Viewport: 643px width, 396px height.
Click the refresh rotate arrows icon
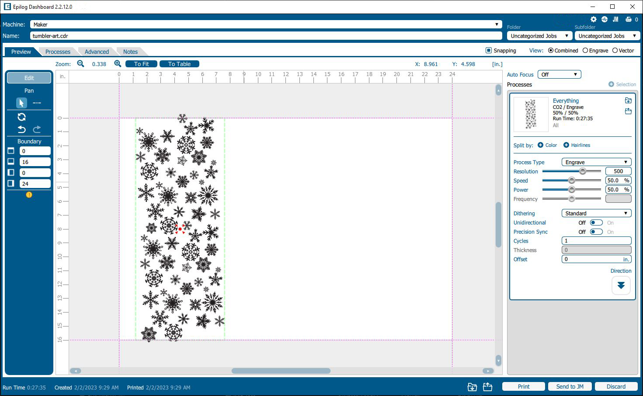click(x=21, y=117)
